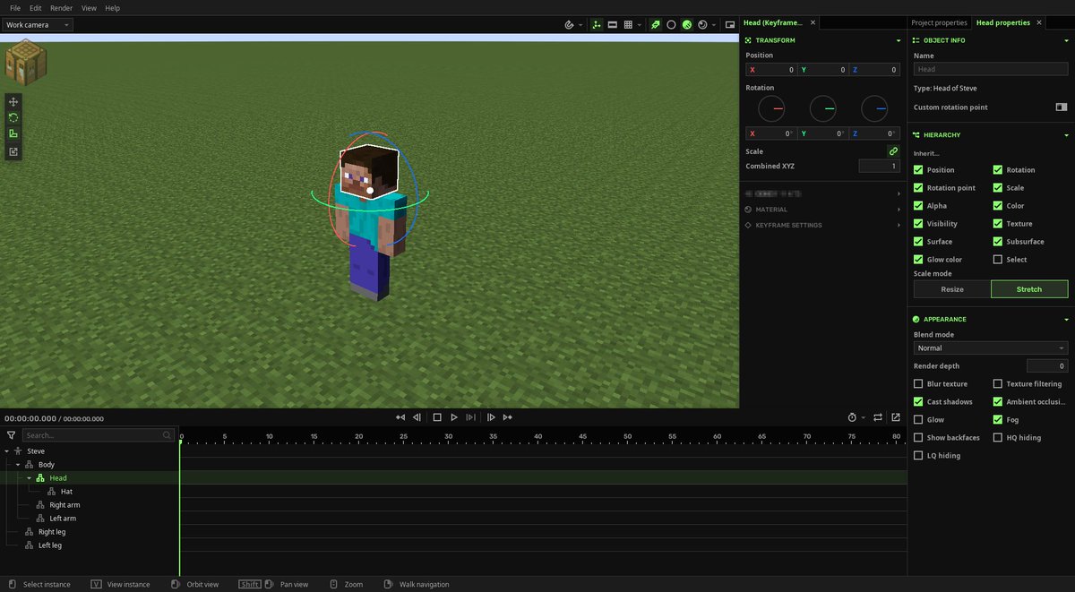The height and width of the screenshot is (592, 1075).
Task: Click the timeline search field
Action: 98,435
